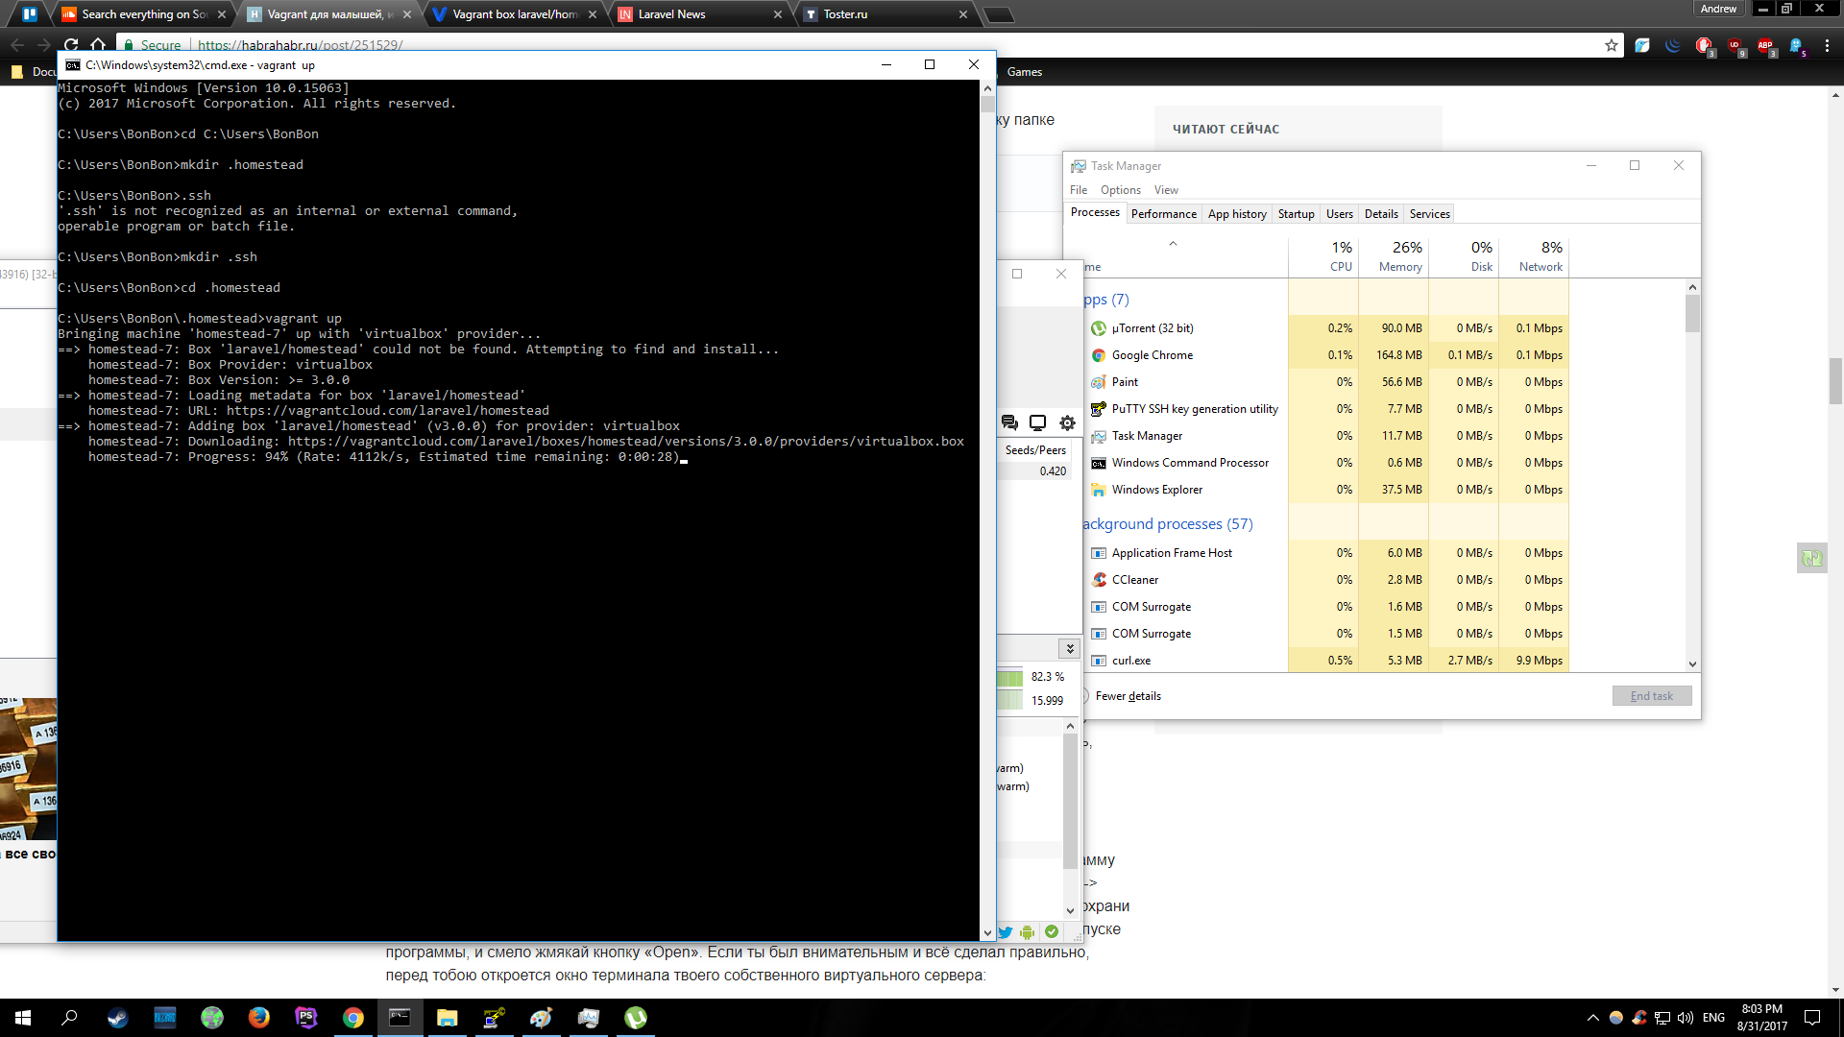Select Google Chrome process row

(1325, 355)
